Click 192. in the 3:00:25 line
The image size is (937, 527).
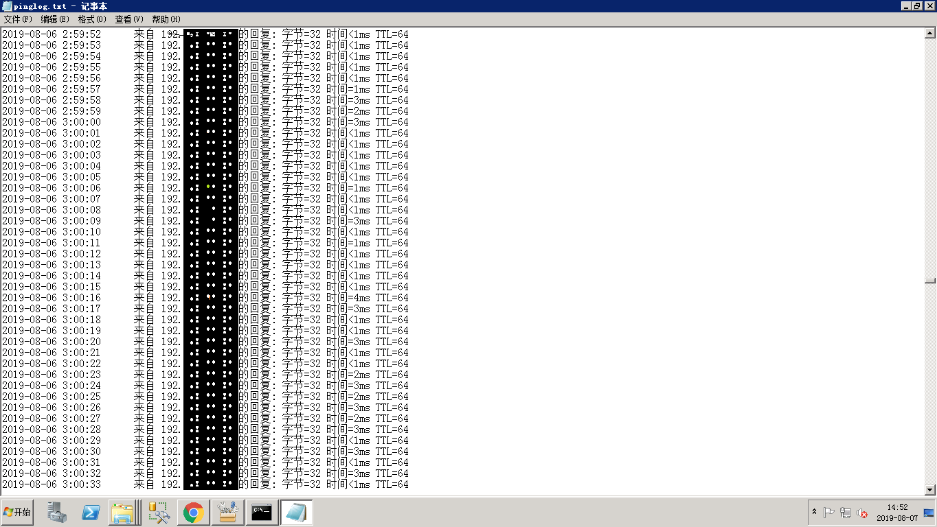tap(172, 397)
